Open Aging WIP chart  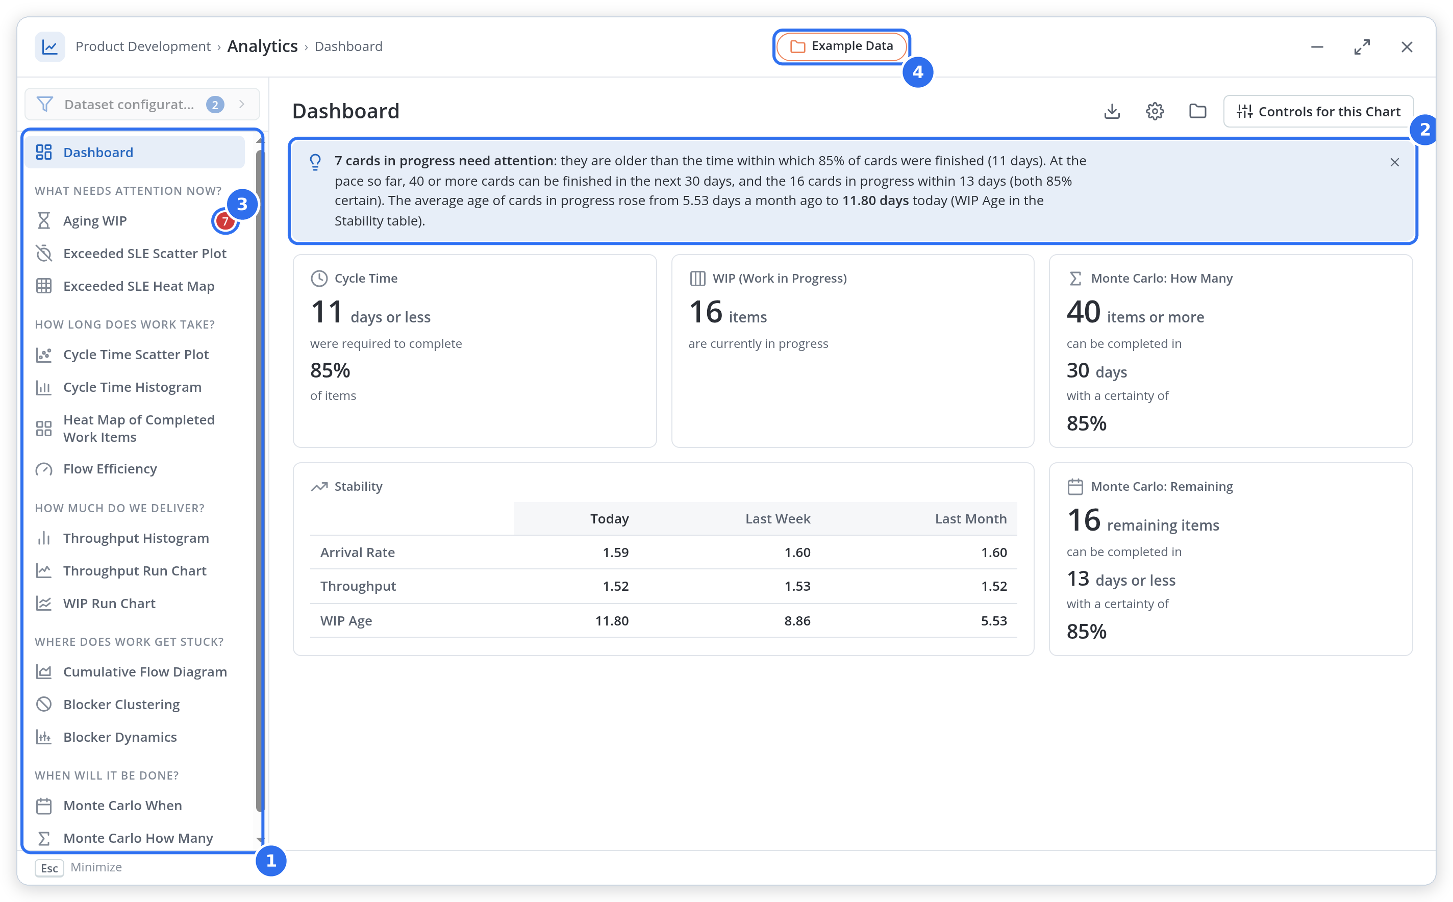coord(135,221)
